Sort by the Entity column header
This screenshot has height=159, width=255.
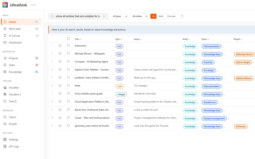[x=186, y=39]
